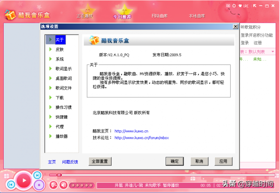The width and height of the screenshot is (279, 193).
Task: Click the large play button
Action: pyautogui.click(x=24, y=180)
